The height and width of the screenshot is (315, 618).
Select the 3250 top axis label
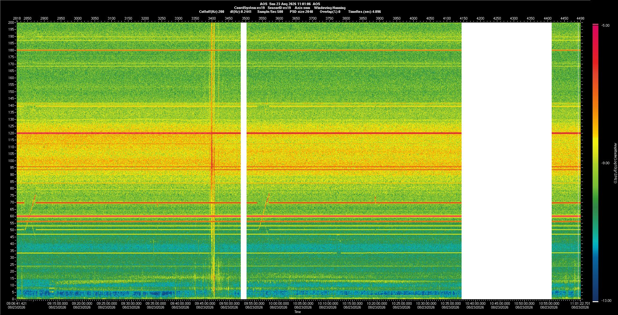tap(162, 18)
